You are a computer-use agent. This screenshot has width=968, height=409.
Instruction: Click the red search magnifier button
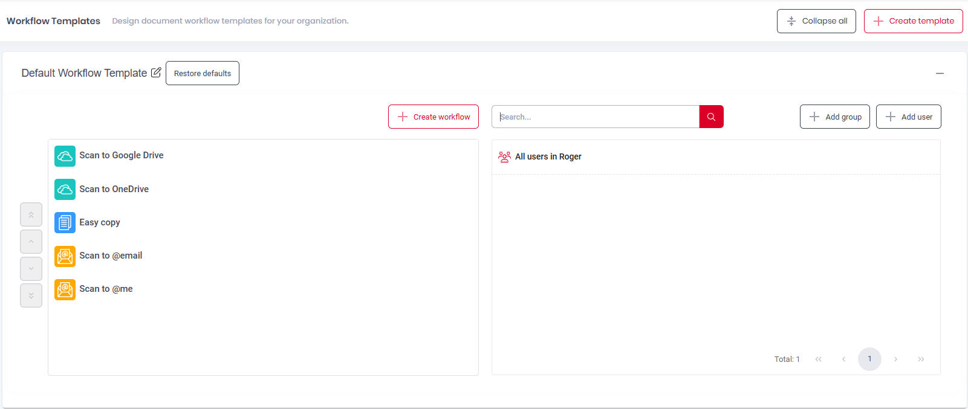pyautogui.click(x=711, y=117)
